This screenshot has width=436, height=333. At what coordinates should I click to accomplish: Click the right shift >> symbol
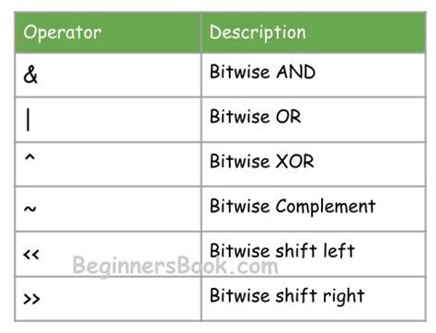tap(31, 299)
